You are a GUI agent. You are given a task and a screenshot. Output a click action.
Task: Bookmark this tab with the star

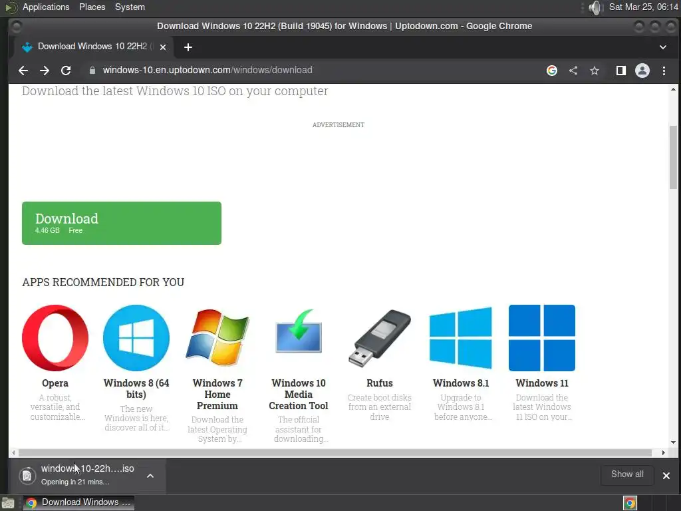(x=595, y=71)
